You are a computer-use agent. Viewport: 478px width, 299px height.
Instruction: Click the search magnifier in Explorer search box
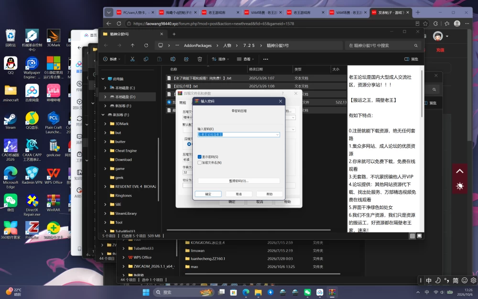416,45
